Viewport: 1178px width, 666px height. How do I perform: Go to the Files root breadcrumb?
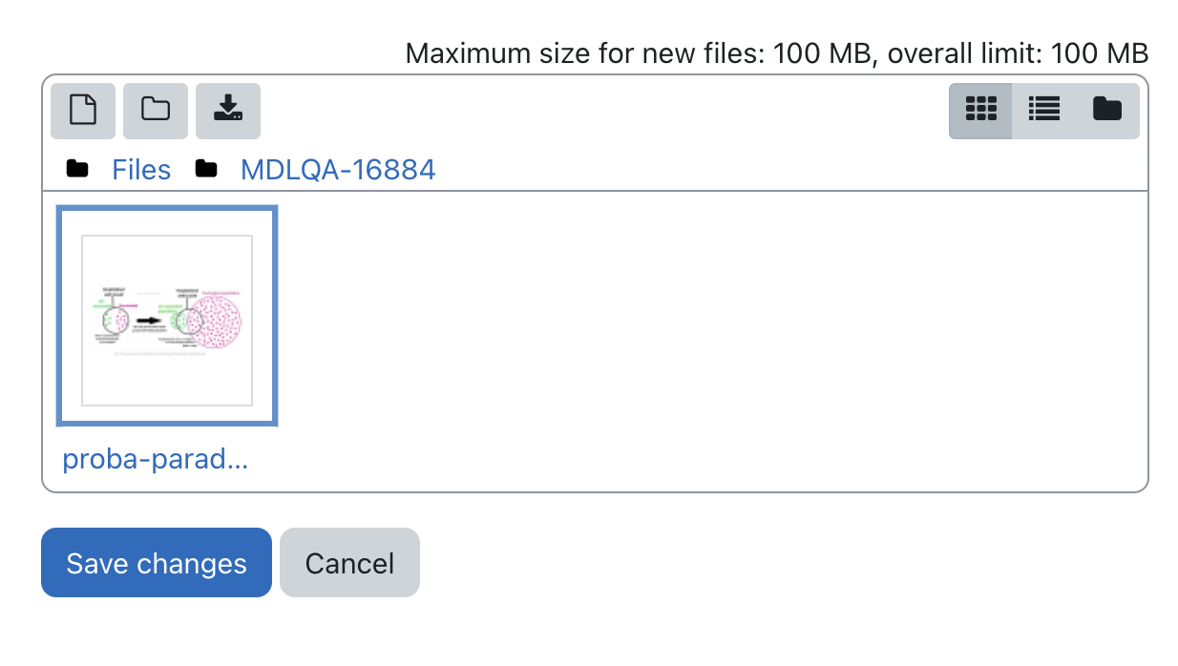tap(141, 170)
